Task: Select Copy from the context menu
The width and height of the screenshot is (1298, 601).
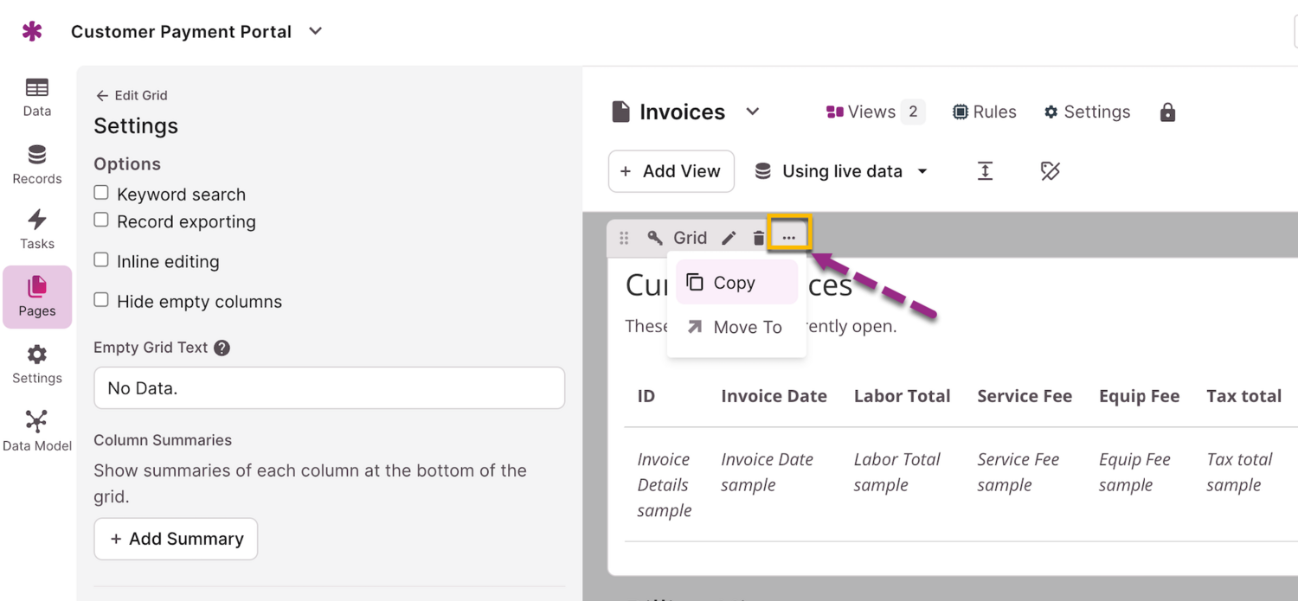Action: pyautogui.click(x=736, y=283)
